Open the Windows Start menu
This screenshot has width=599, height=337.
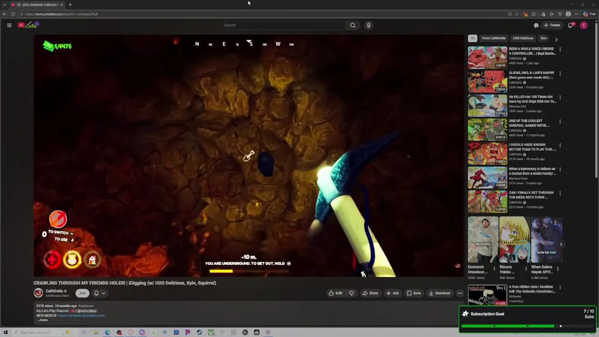tap(6, 332)
